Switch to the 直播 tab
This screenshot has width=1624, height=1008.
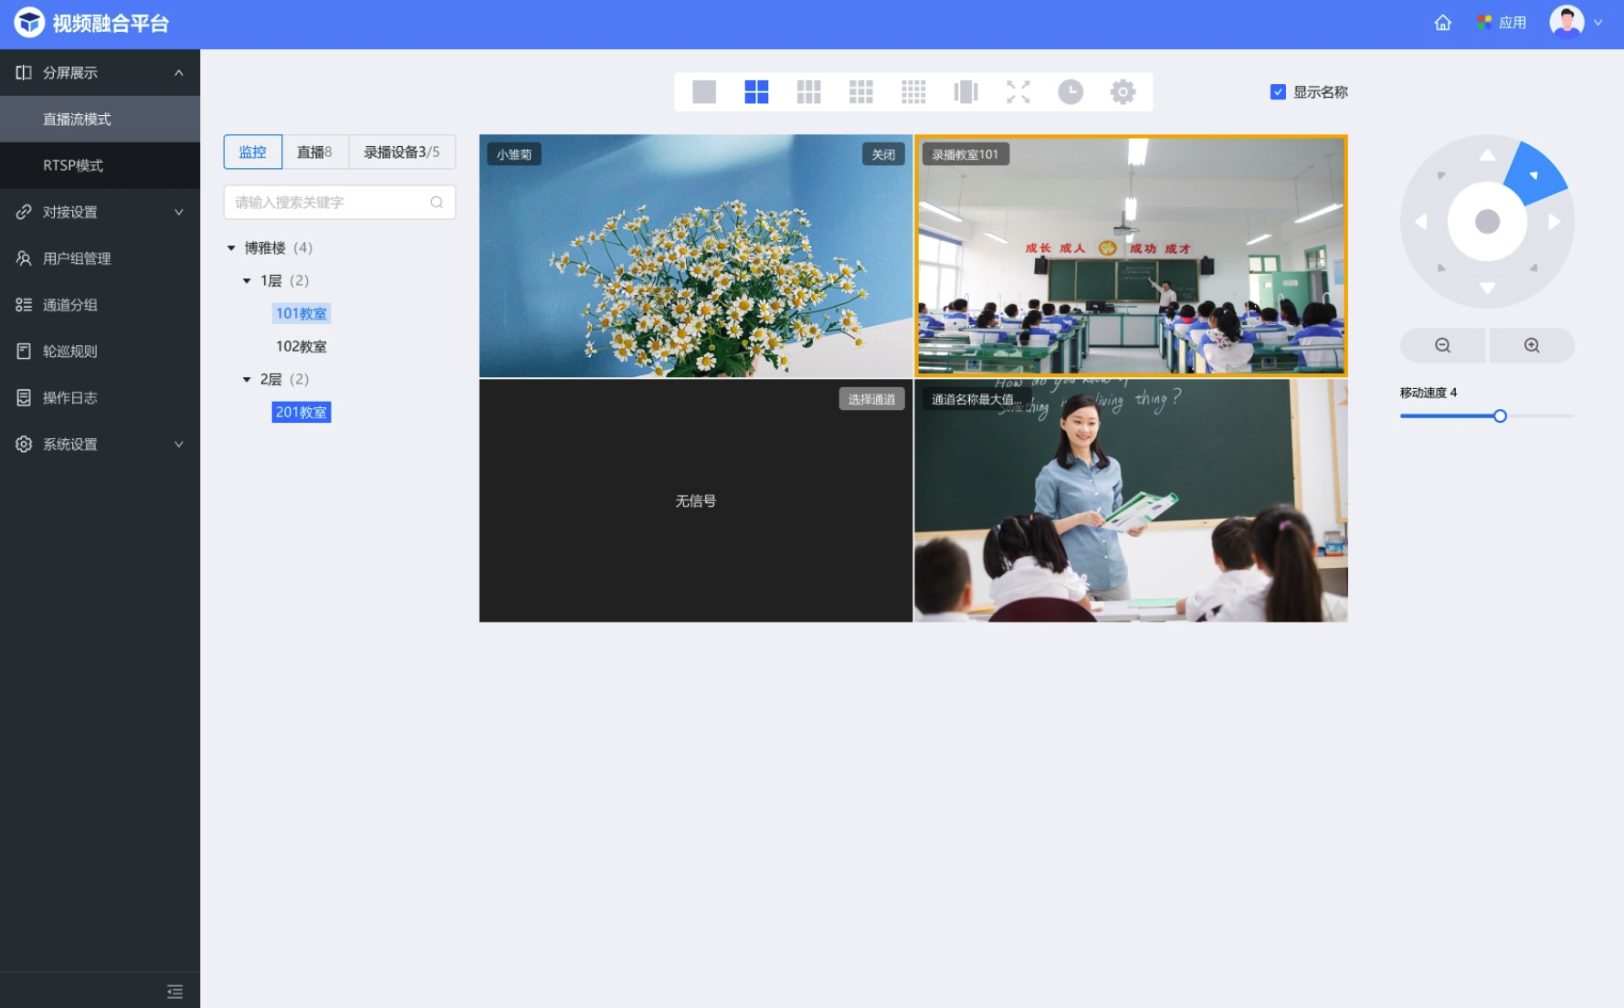point(314,152)
